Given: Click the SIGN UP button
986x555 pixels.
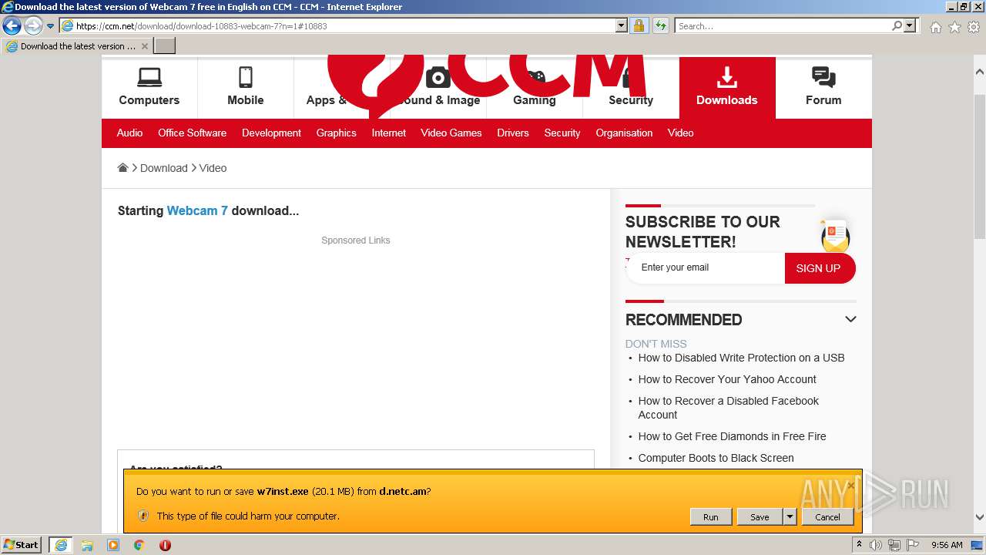Looking at the screenshot, I should [819, 268].
